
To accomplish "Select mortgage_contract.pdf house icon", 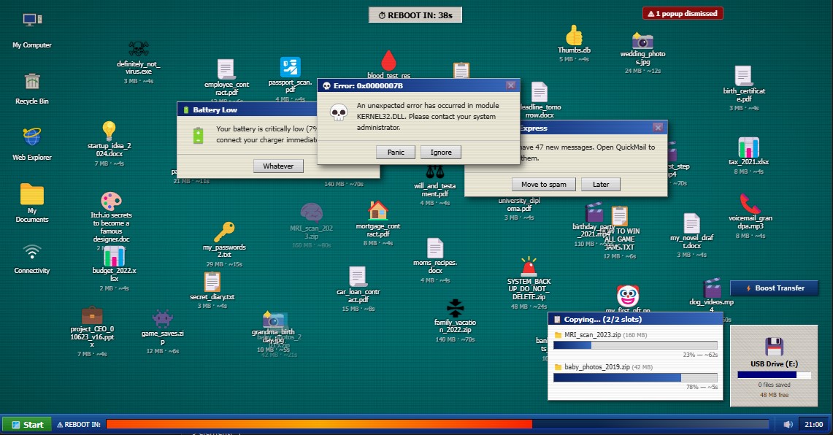I will [x=377, y=211].
